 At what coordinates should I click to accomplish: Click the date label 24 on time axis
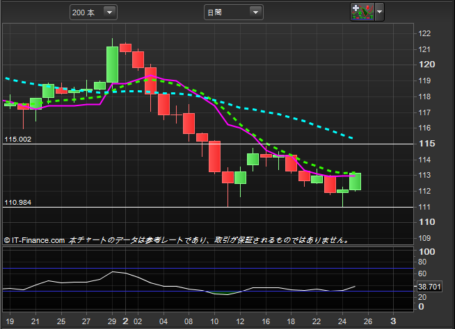(342, 321)
